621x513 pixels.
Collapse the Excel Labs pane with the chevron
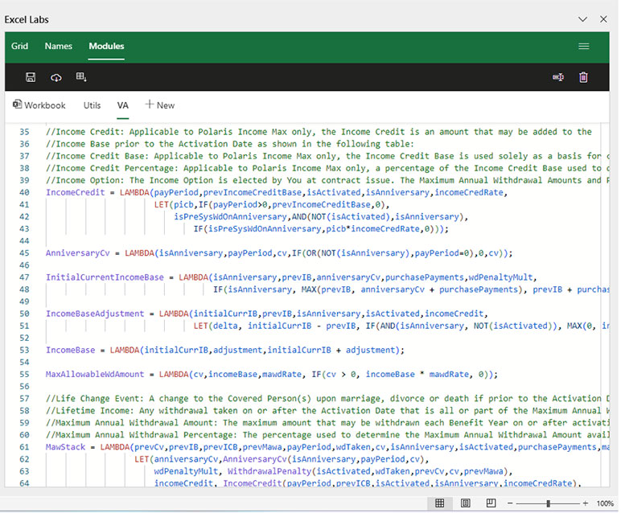tap(584, 18)
